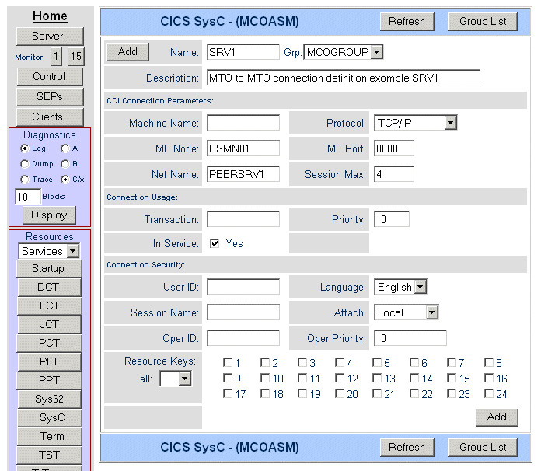The image size is (541, 471).
Task: Open the PCT resource page
Action: (50, 343)
